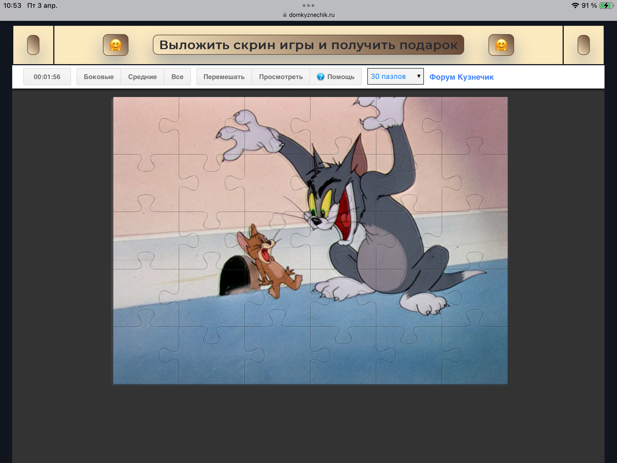617x463 pixels.
Task: Show the Средние middle pieces
Action: point(142,77)
